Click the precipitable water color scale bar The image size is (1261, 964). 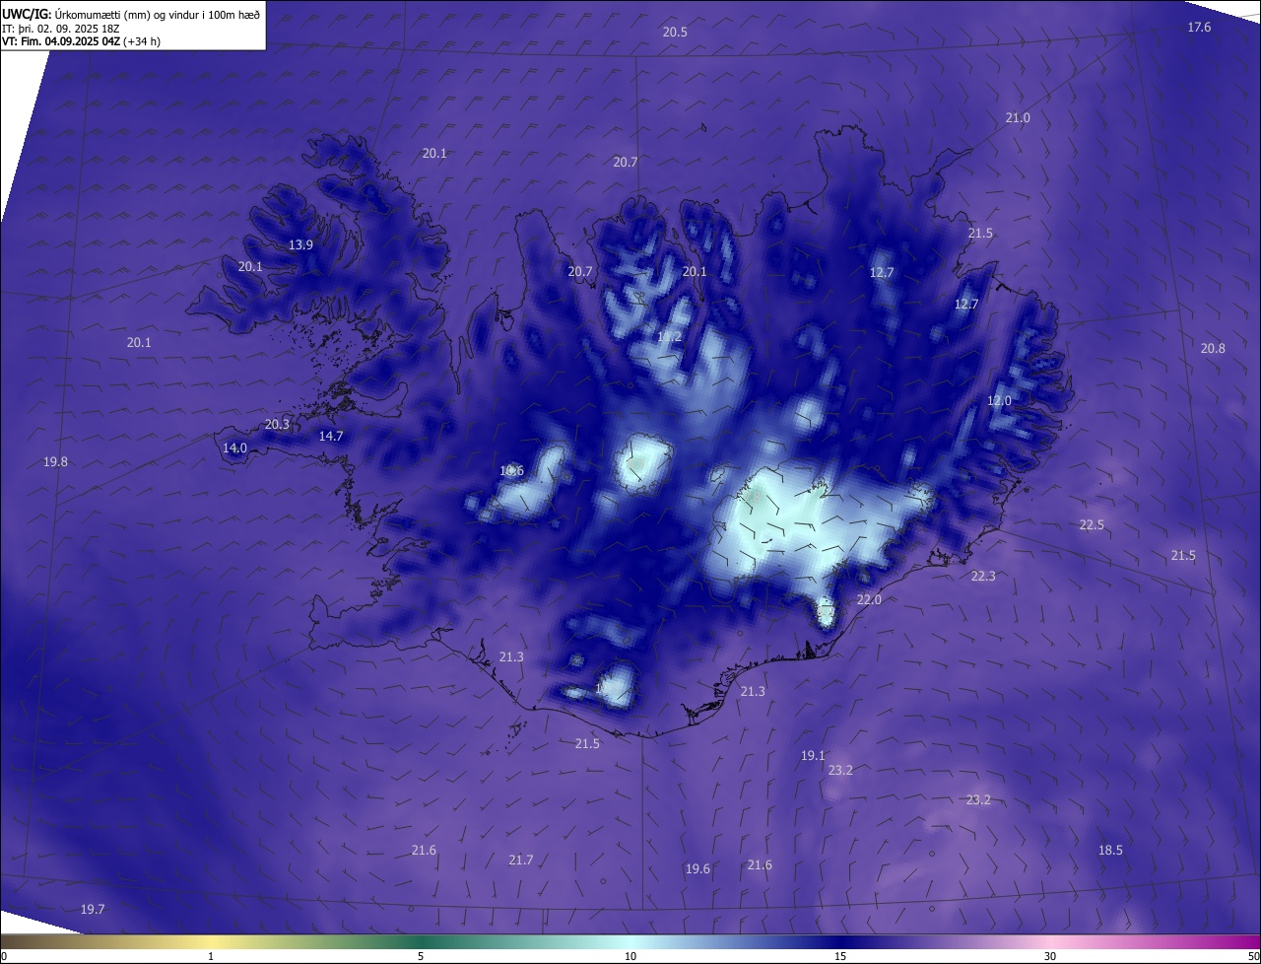[x=630, y=941]
